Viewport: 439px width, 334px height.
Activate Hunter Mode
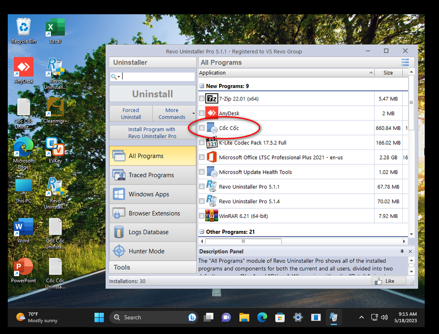[153, 251]
